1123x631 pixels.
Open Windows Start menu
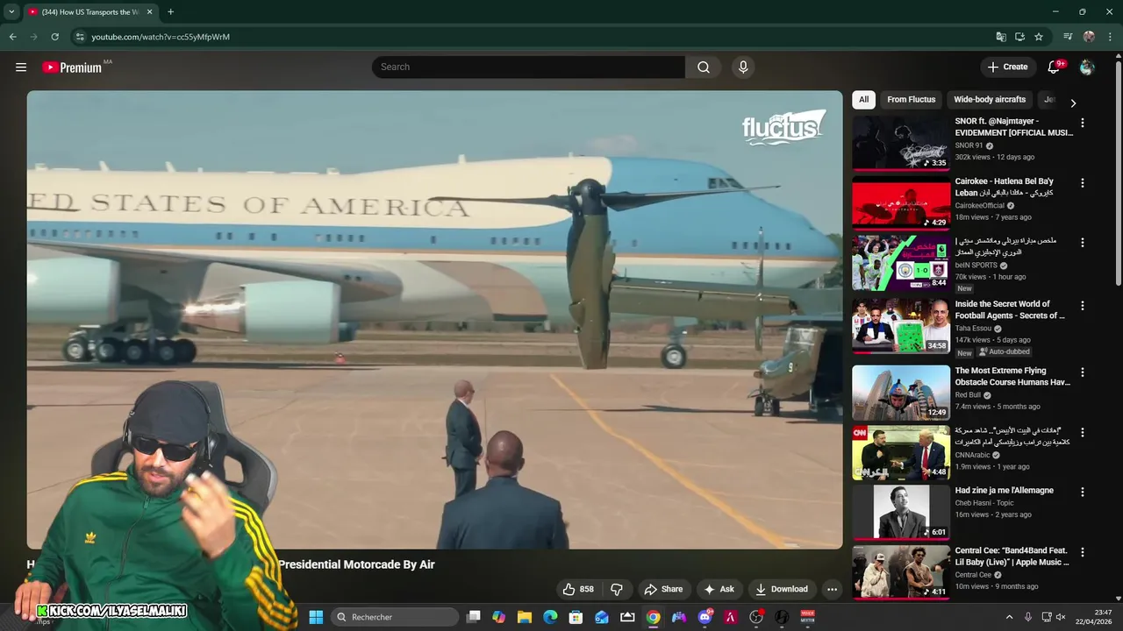(x=316, y=617)
